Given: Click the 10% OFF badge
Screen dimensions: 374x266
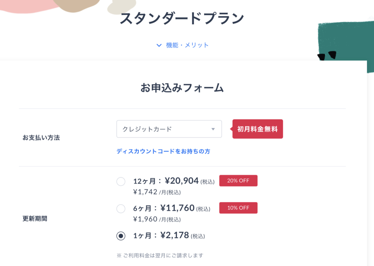Looking at the screenshot, I should point(238,208).
